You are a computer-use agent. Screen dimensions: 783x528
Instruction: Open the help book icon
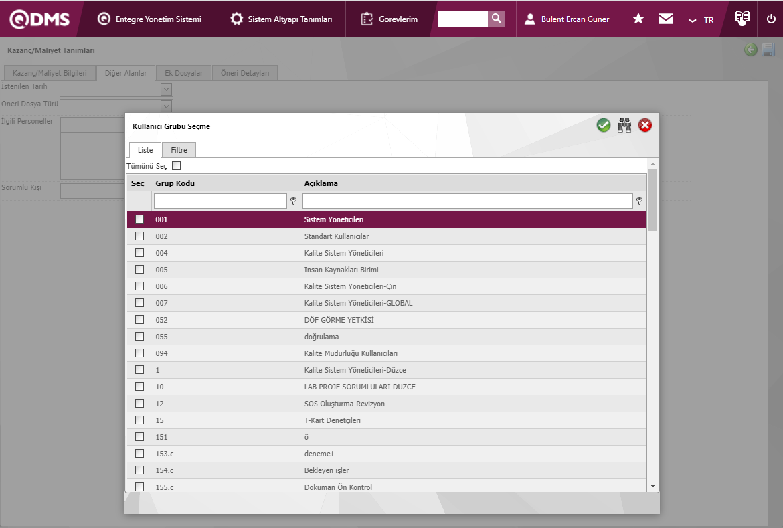[x=742, y=18]
